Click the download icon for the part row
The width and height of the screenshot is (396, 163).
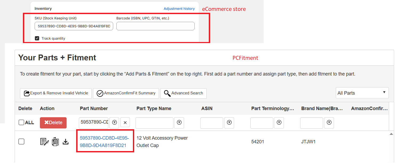coord(66,141)
